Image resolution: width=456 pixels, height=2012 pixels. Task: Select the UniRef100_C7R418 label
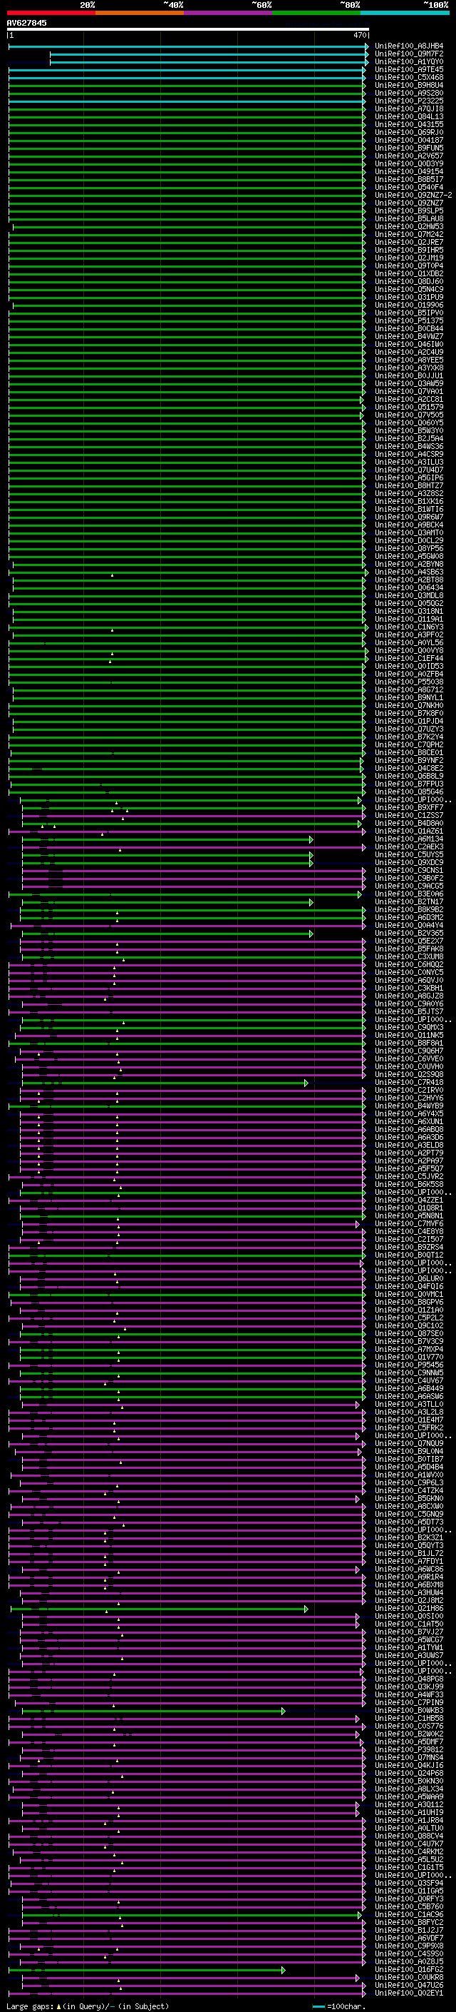(x=408, y=1083)
